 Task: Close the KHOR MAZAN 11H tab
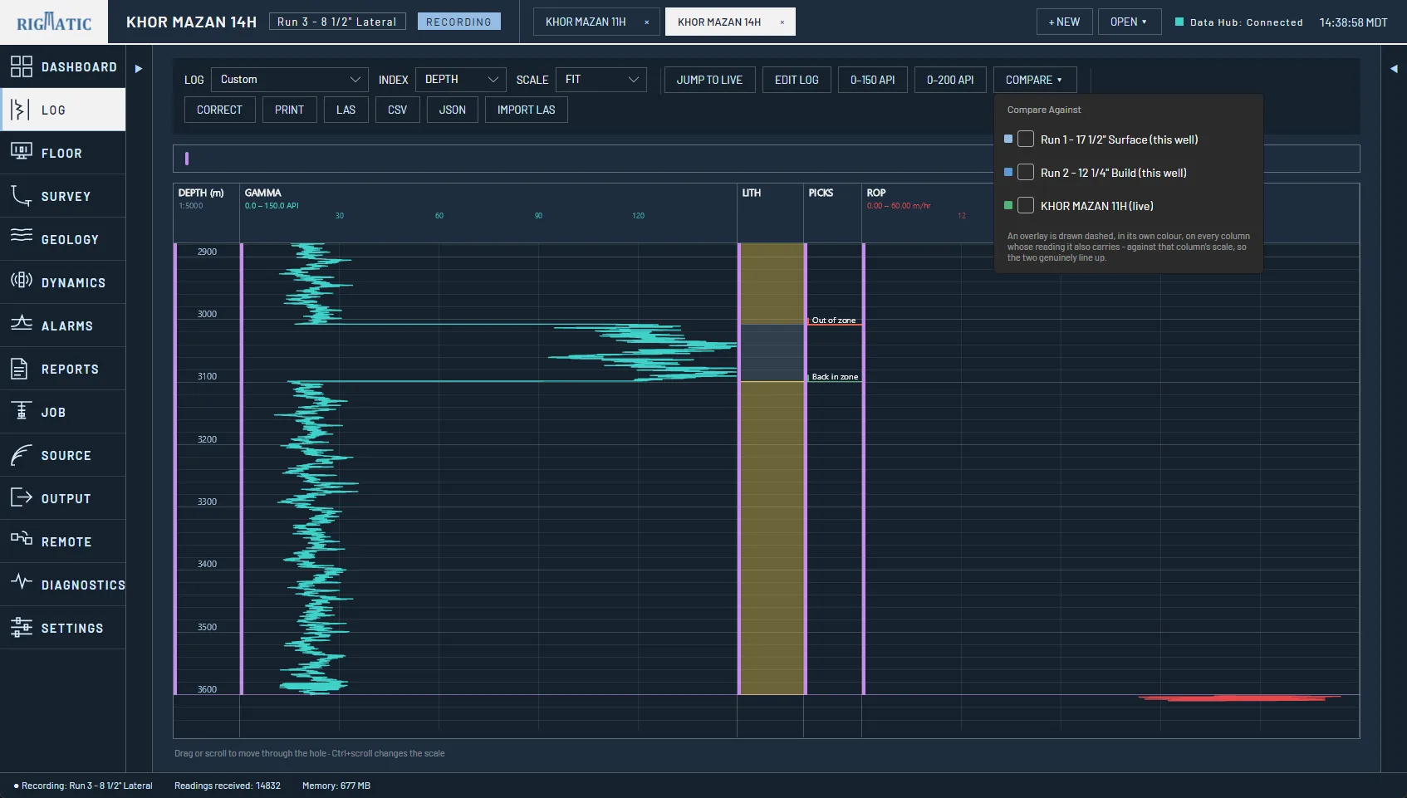pos(647,22)
